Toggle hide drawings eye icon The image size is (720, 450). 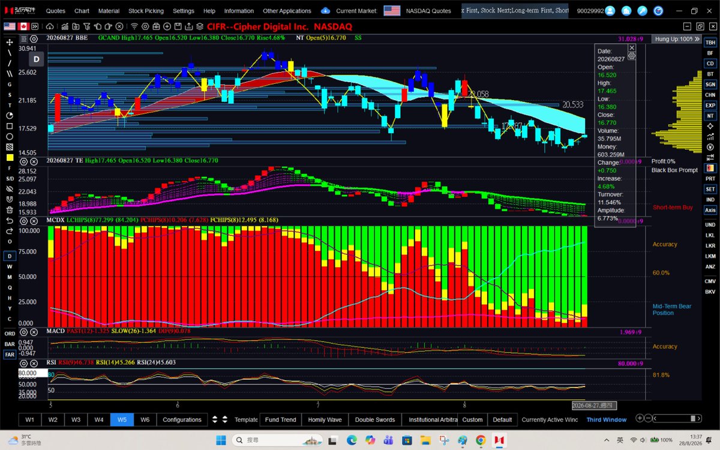(x=10, y=189)
